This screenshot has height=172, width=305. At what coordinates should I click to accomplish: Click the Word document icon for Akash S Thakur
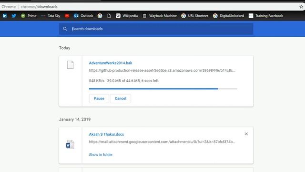(x=70, y=144)
